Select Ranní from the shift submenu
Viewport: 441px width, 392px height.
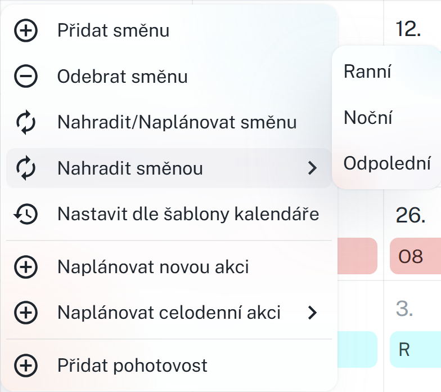(x=367, y=72)
